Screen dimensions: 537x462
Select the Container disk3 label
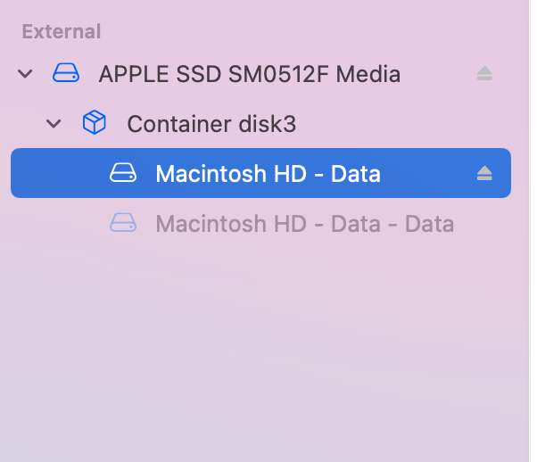click(211, 124)
